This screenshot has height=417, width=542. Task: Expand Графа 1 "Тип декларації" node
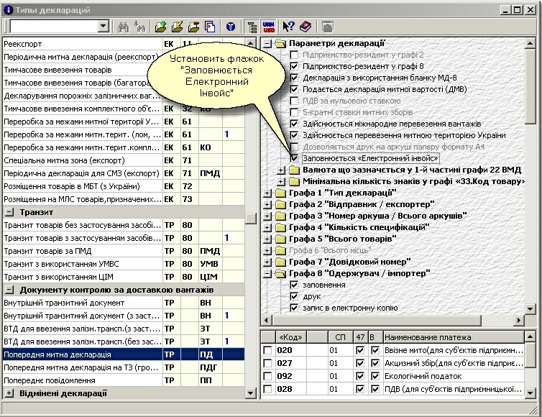[x=267, y=193]
